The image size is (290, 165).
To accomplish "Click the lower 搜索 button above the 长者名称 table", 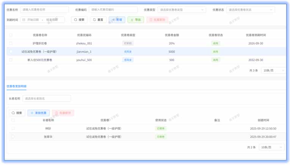I will (17, 113).
